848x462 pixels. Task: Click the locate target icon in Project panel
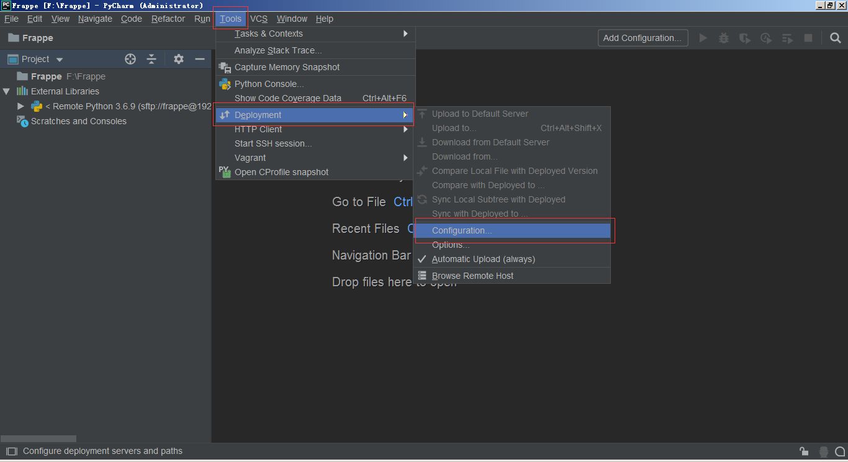click(130, 59)
